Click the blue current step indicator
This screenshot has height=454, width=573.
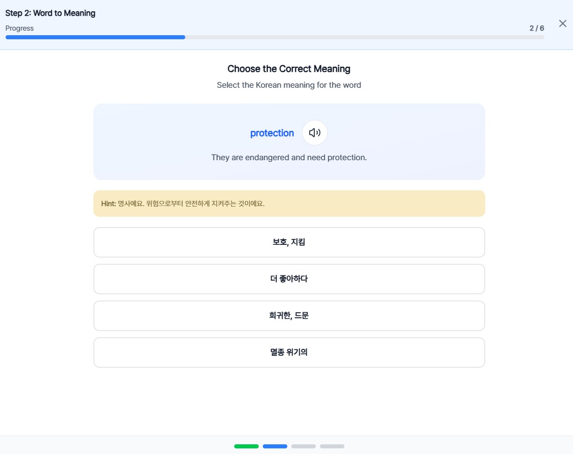[275, 446]
